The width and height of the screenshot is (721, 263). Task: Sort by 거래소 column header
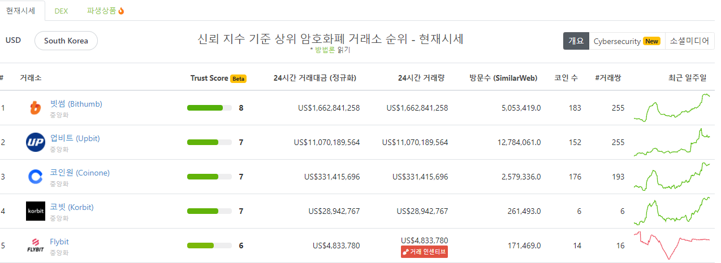31,78
